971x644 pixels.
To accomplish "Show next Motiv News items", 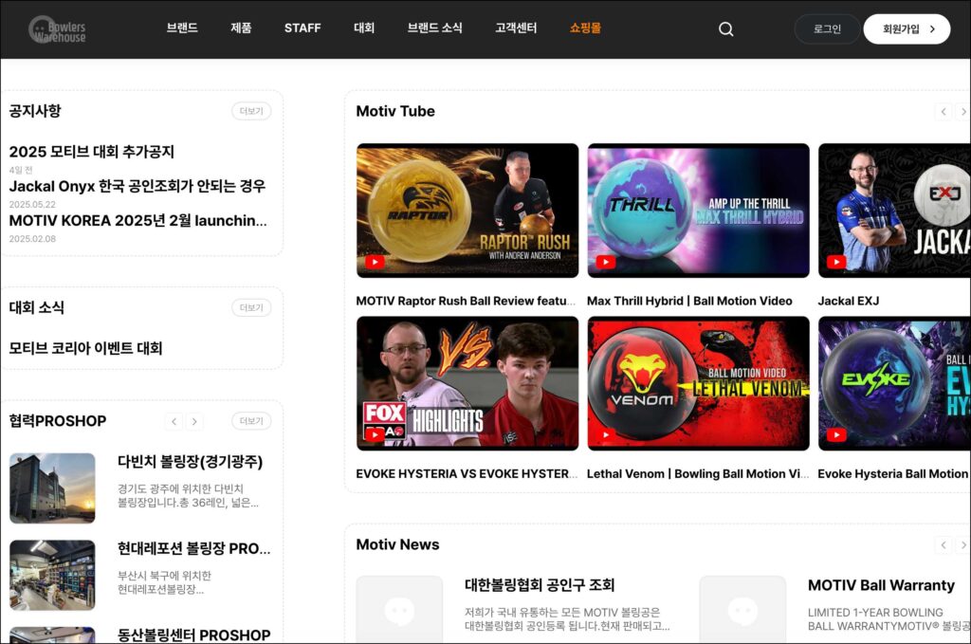I will pyautogui.click(x=963, y=545).
